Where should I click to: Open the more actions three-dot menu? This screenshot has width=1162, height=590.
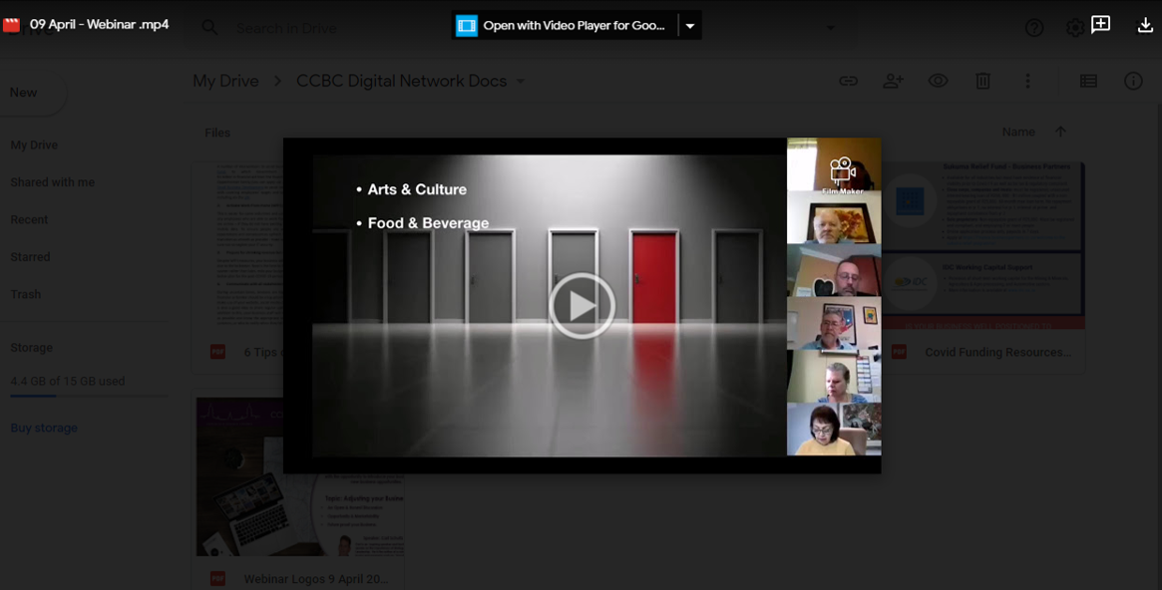pyautogui.click(x=1027, y=82)
